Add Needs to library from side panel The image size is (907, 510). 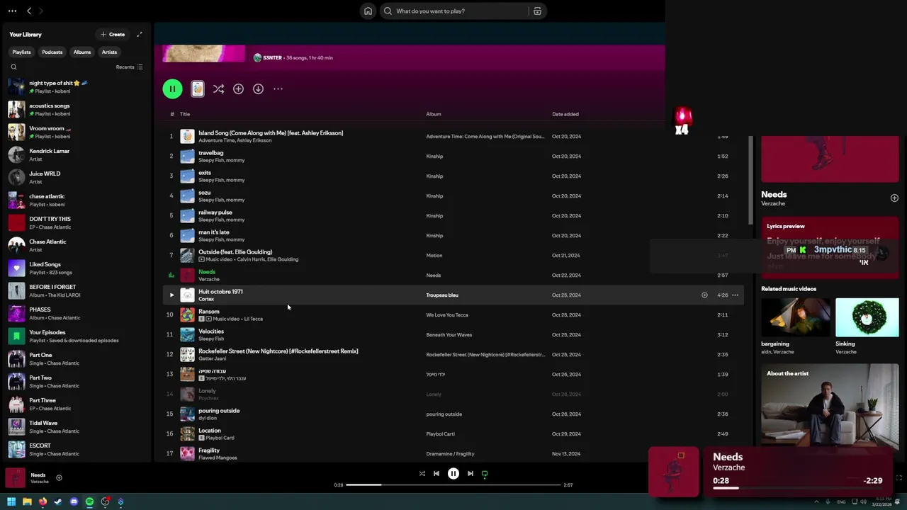[x=894, y=198]
